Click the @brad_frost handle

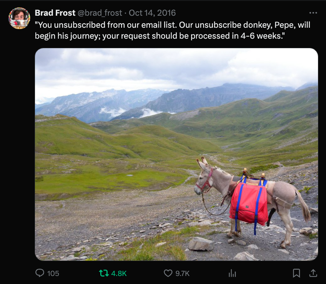click(x=100, y=13)
